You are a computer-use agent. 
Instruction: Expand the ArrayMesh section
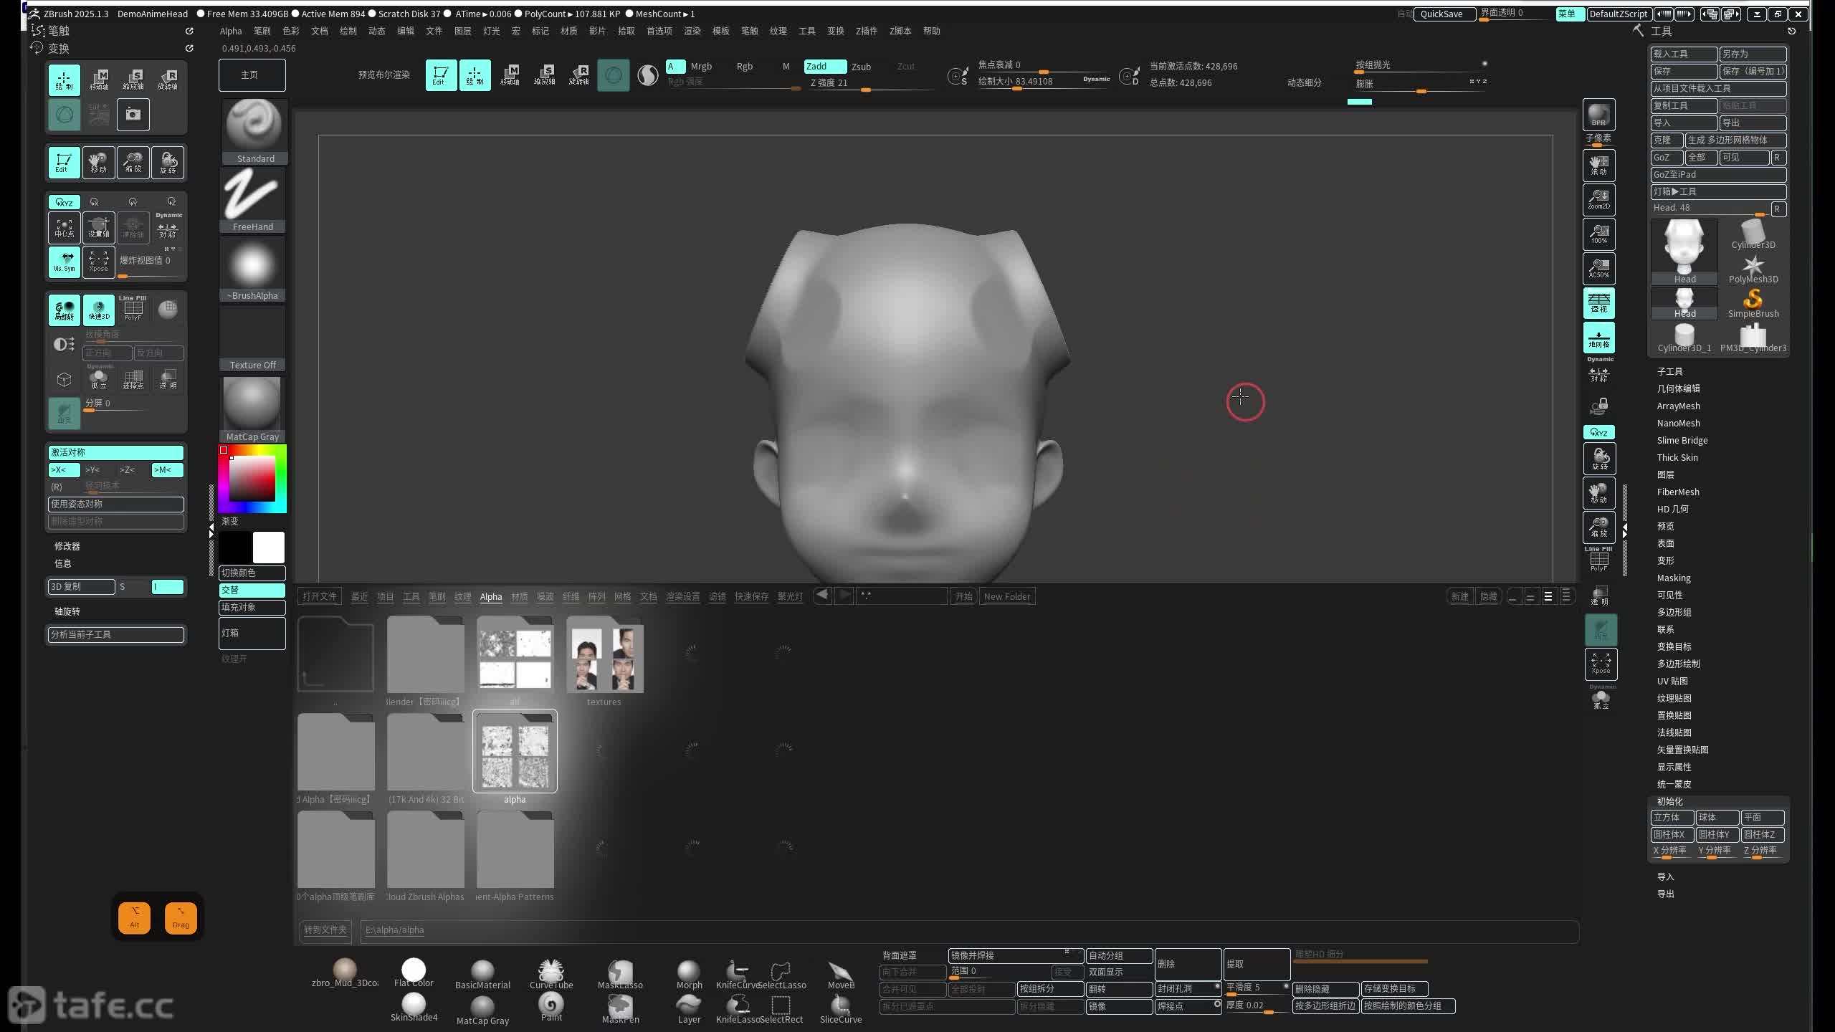pyautogui.click(x=1678, y=406)
